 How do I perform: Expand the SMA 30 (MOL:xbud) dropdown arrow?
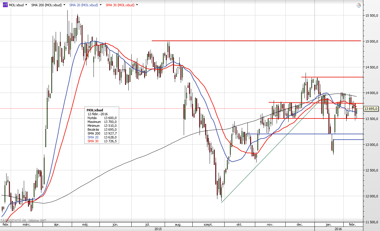137,5
